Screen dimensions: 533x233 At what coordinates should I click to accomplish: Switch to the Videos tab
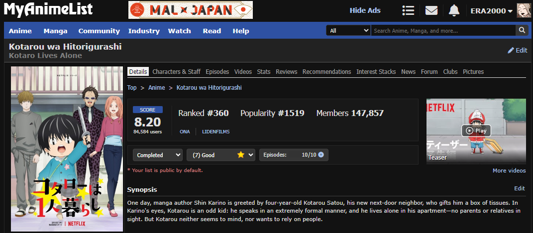(x=243, y=72)
